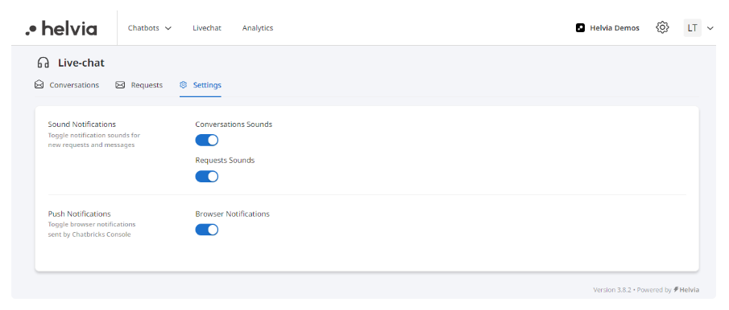Open the Helvia Demos workspace selector

607,28
